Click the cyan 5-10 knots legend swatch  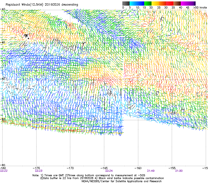pyautogui.click(x=133, y=3)
